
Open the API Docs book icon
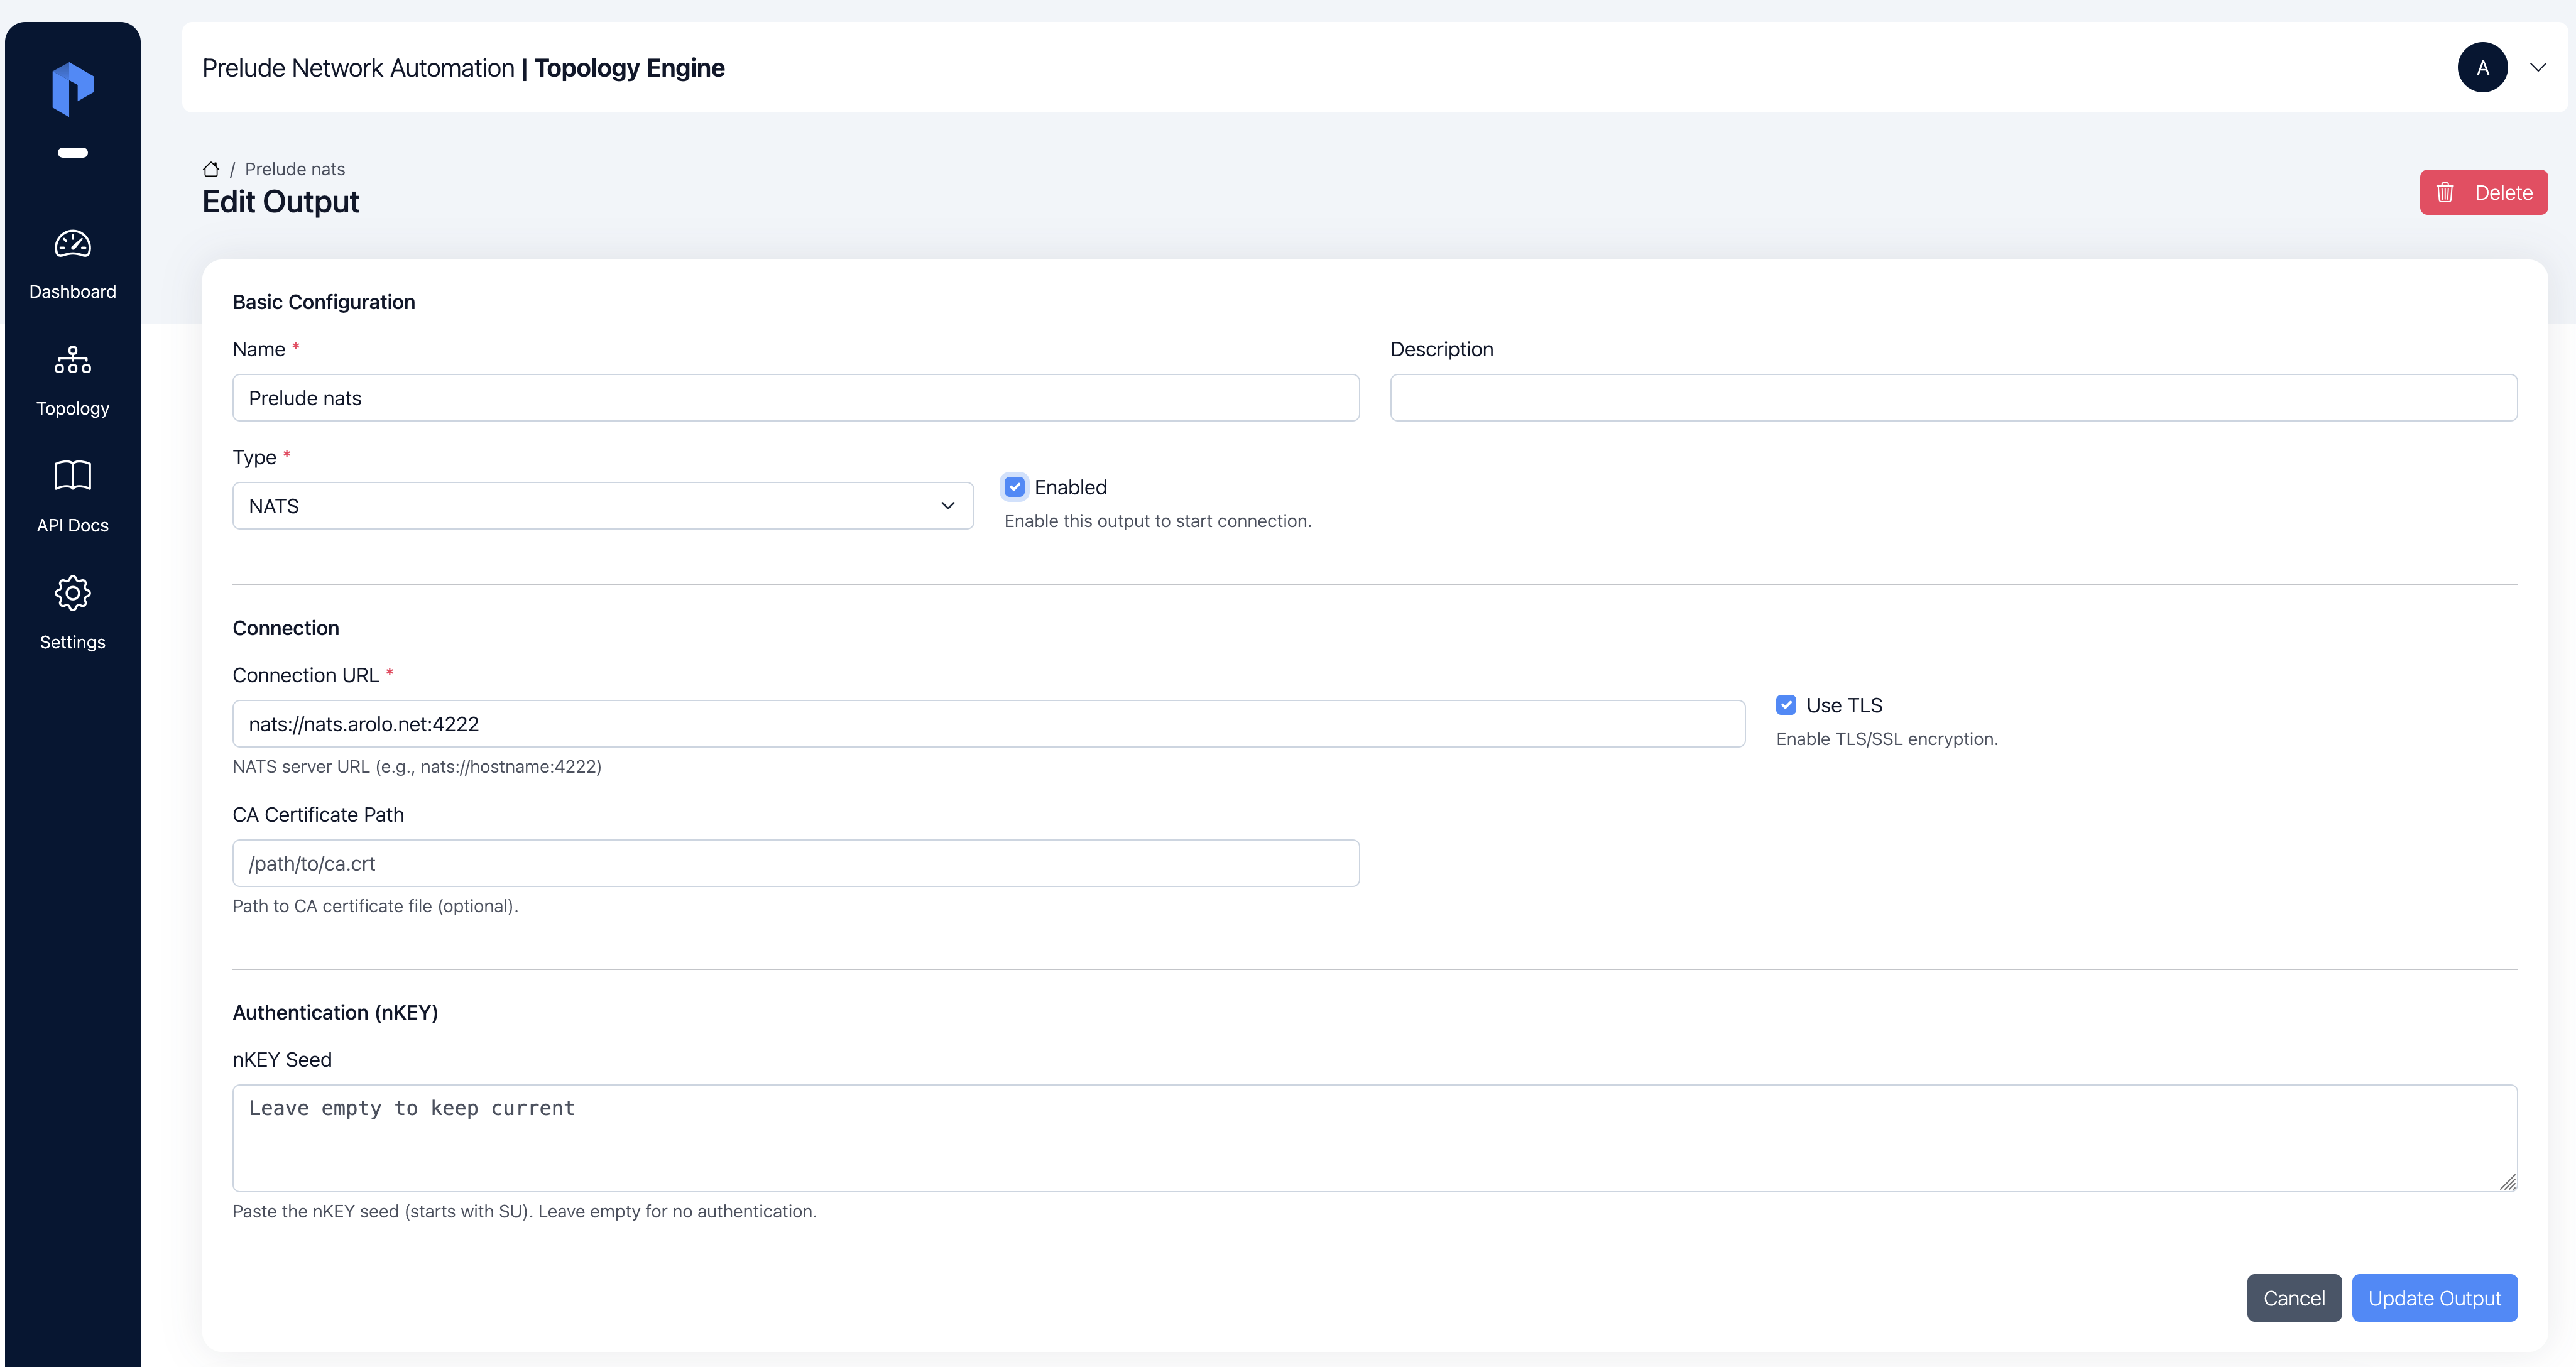(x=73, y=476)
